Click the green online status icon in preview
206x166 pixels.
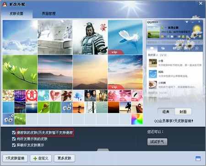(x=163, y=27)
